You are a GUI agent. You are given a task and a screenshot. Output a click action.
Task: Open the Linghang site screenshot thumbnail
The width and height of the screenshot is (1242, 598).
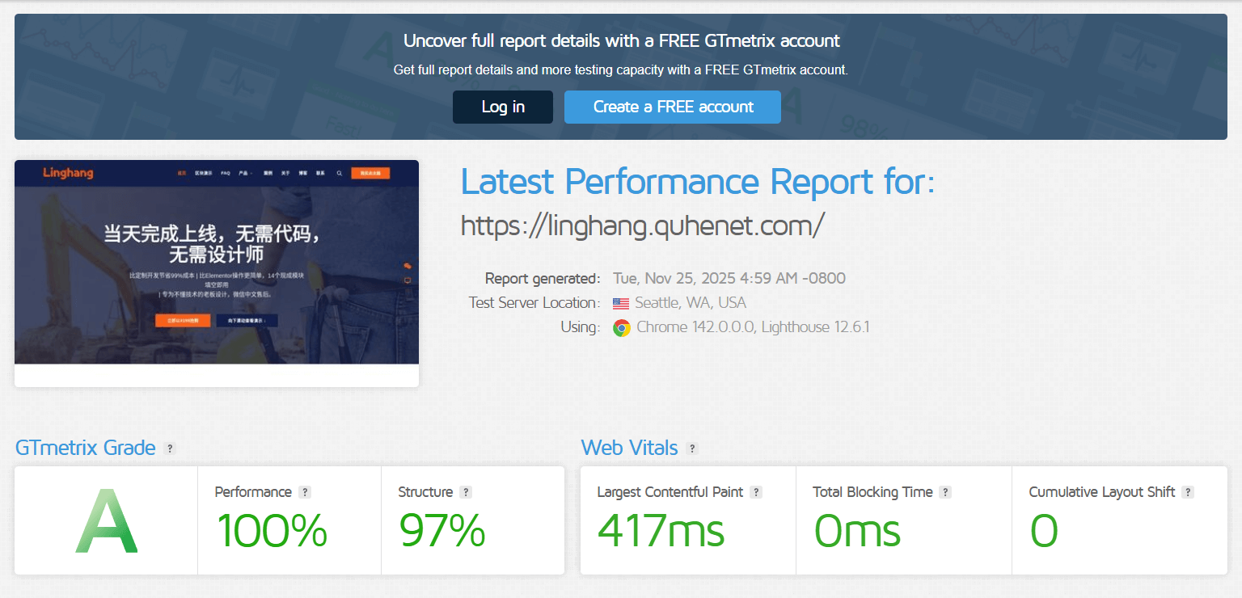[217, 263]
